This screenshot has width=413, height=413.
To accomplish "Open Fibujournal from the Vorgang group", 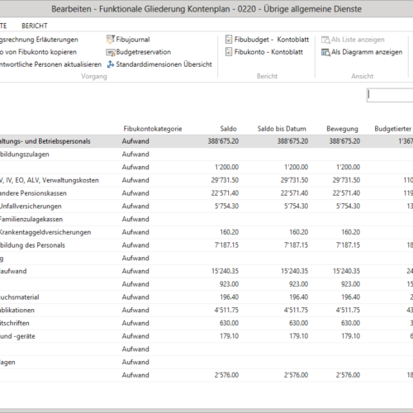I will [x=133, y=40].
